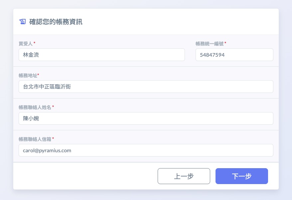Screen dimensions: 292x200
Task: Click the billing info header icon
Action: [x=23, y=22]
